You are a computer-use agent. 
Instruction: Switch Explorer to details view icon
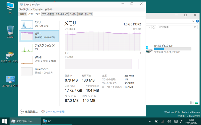click(x=192, y=103)
